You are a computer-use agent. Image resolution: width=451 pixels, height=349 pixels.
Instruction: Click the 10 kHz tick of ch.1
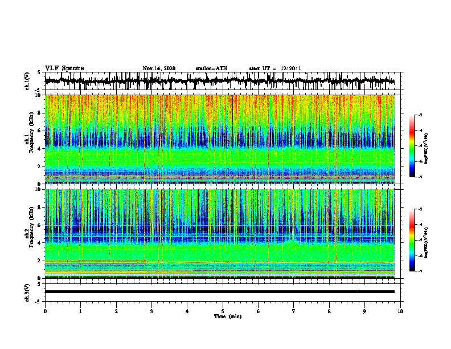(x=38, y=95)
